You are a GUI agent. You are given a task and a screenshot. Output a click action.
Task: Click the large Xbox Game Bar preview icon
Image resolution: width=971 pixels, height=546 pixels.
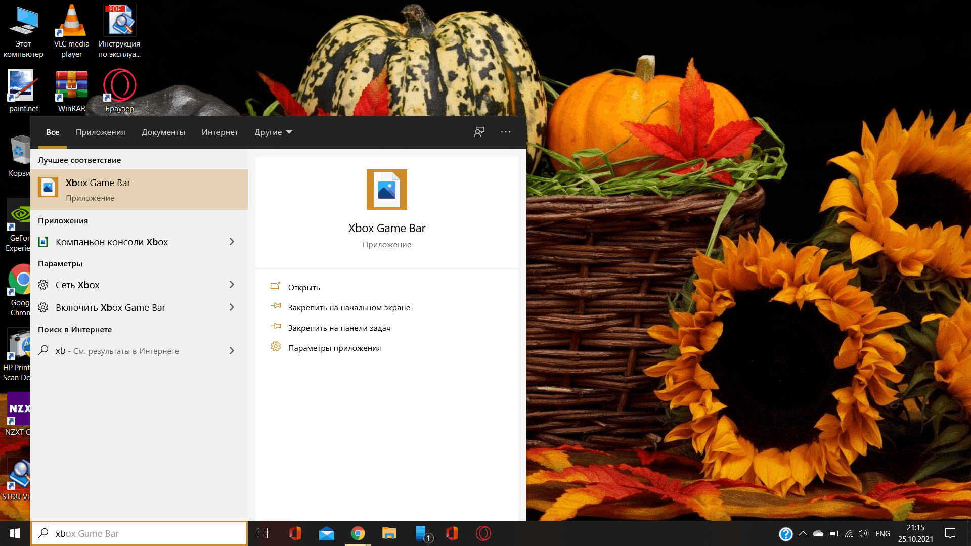coord(387,190)
